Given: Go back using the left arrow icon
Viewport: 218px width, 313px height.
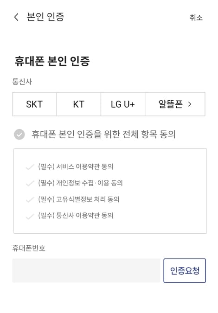Looking at the screenshot, I should (16, 17).
